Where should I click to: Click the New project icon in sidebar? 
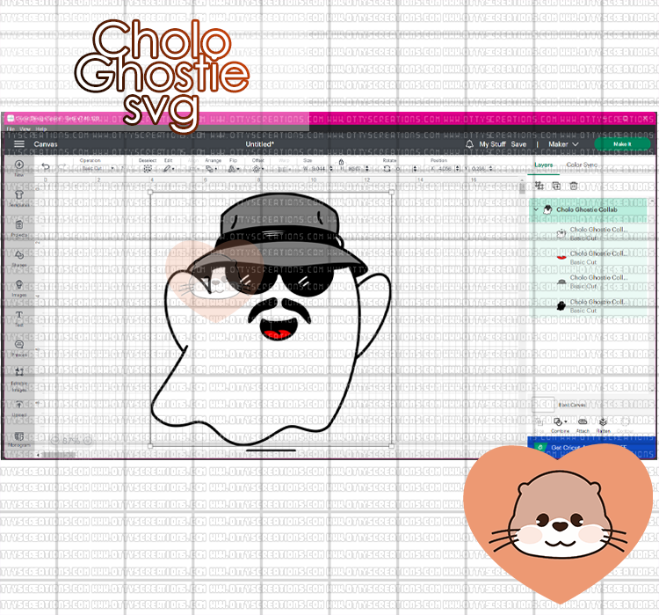pos(18,167)
